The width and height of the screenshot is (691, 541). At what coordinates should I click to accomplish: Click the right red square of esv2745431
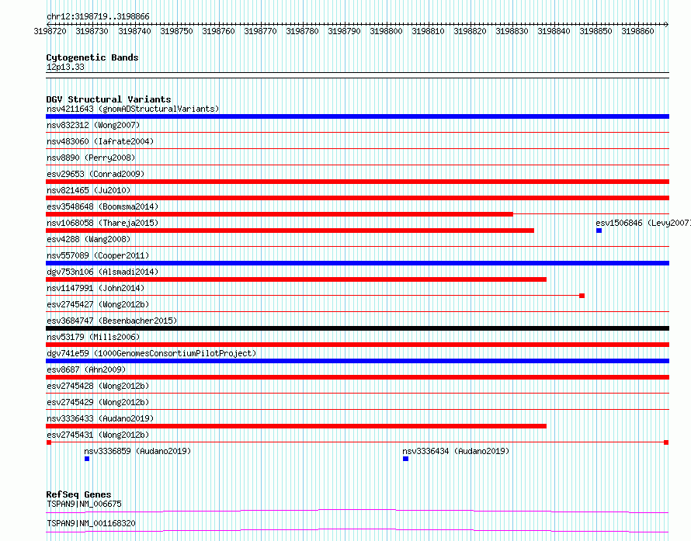coord(666,442)
